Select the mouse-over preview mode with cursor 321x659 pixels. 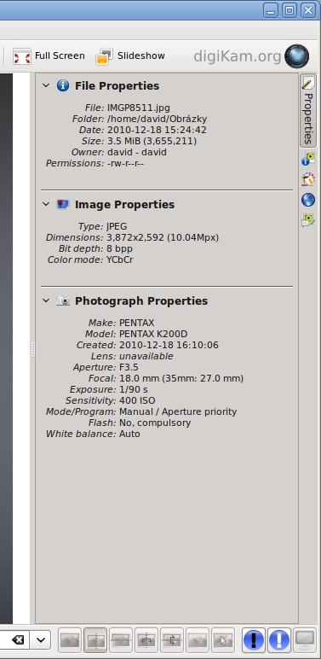(223, 640)
